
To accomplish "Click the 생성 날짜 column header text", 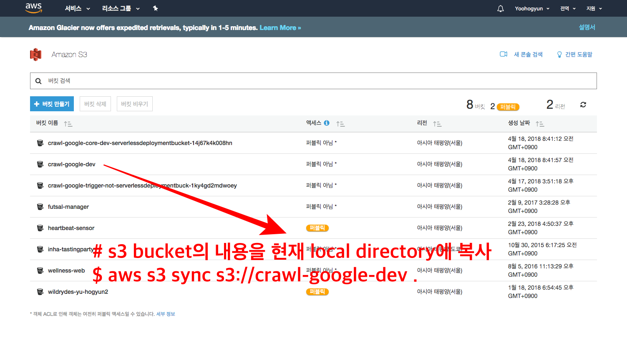I will 519,123.
